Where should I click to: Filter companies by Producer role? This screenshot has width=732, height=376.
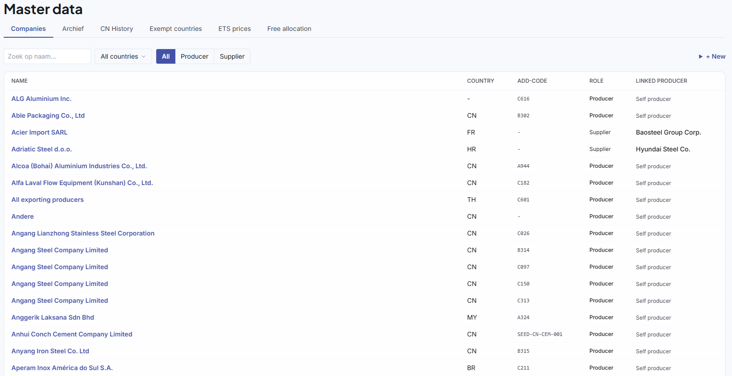[x=195, y=56]
